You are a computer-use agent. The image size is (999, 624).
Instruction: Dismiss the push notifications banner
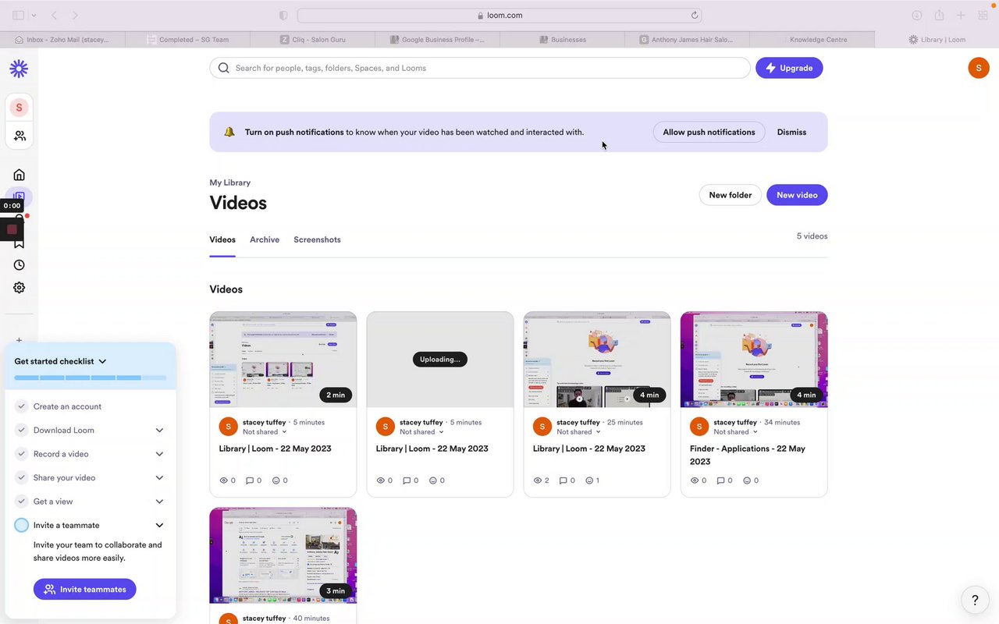(x=791, y=132)
